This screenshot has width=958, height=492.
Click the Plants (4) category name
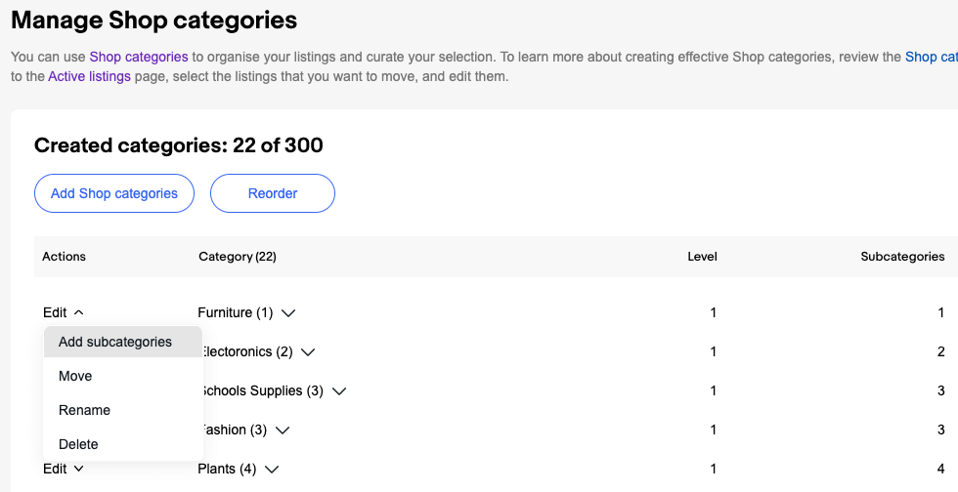point(227,469)
